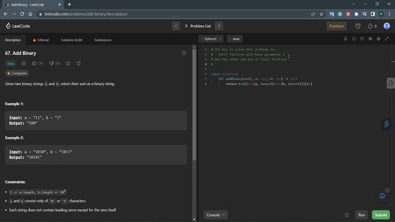
Task: Click the scrollbar down arrow
Action: 194,220
